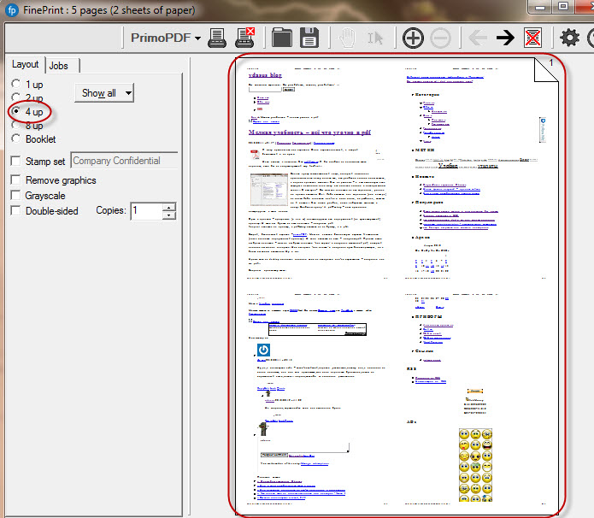Save the job using floppy disk icon

pyautogui.click(x=309, y=38)
